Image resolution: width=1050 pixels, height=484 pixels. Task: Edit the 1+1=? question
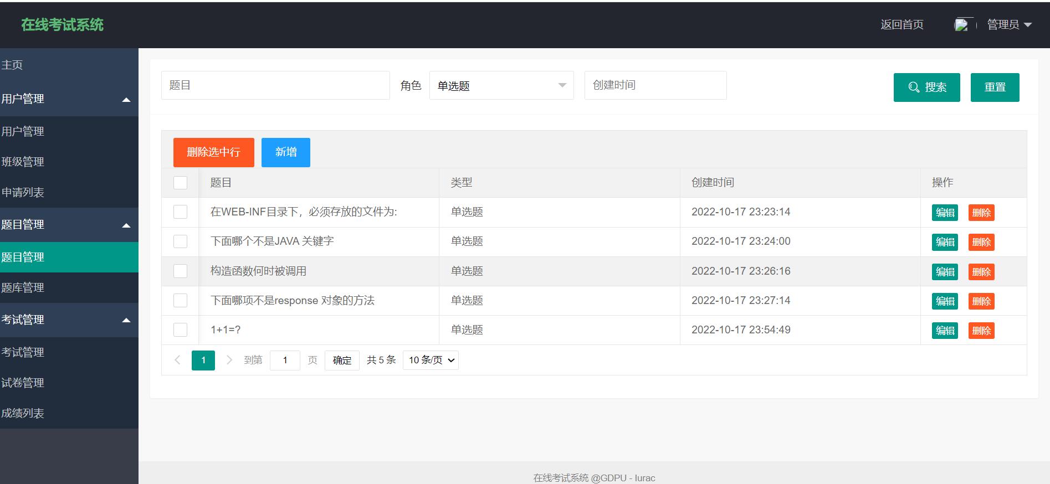pyautogui.click(x=945, y=331)
